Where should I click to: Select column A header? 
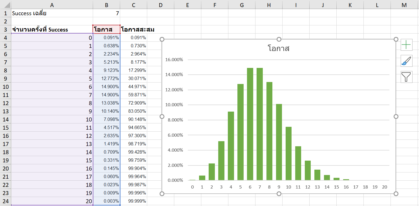(x=51, y=5)
